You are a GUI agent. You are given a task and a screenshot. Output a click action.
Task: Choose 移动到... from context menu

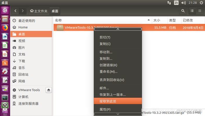coord(118,52)
